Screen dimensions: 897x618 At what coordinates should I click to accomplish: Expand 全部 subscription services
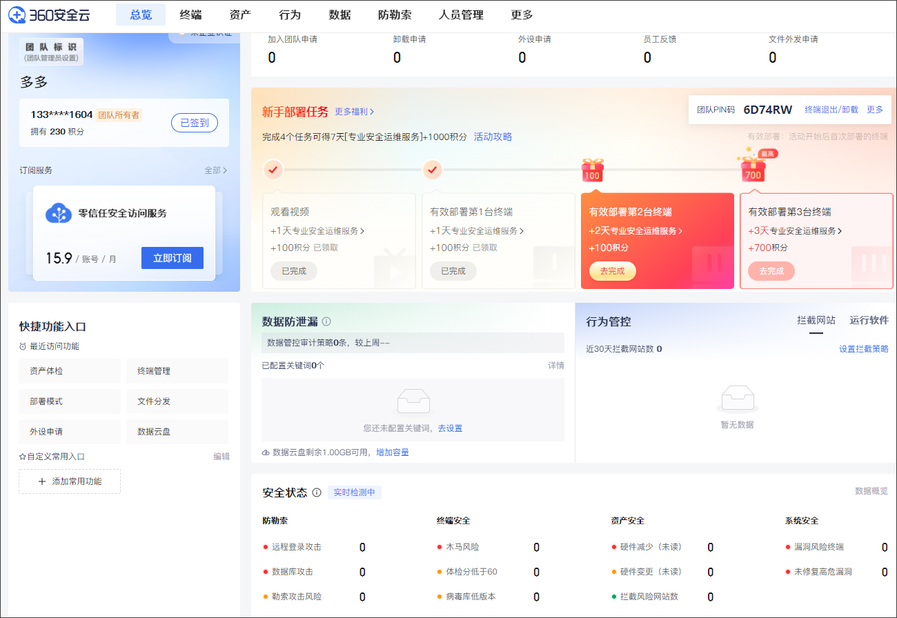(215, 170)
